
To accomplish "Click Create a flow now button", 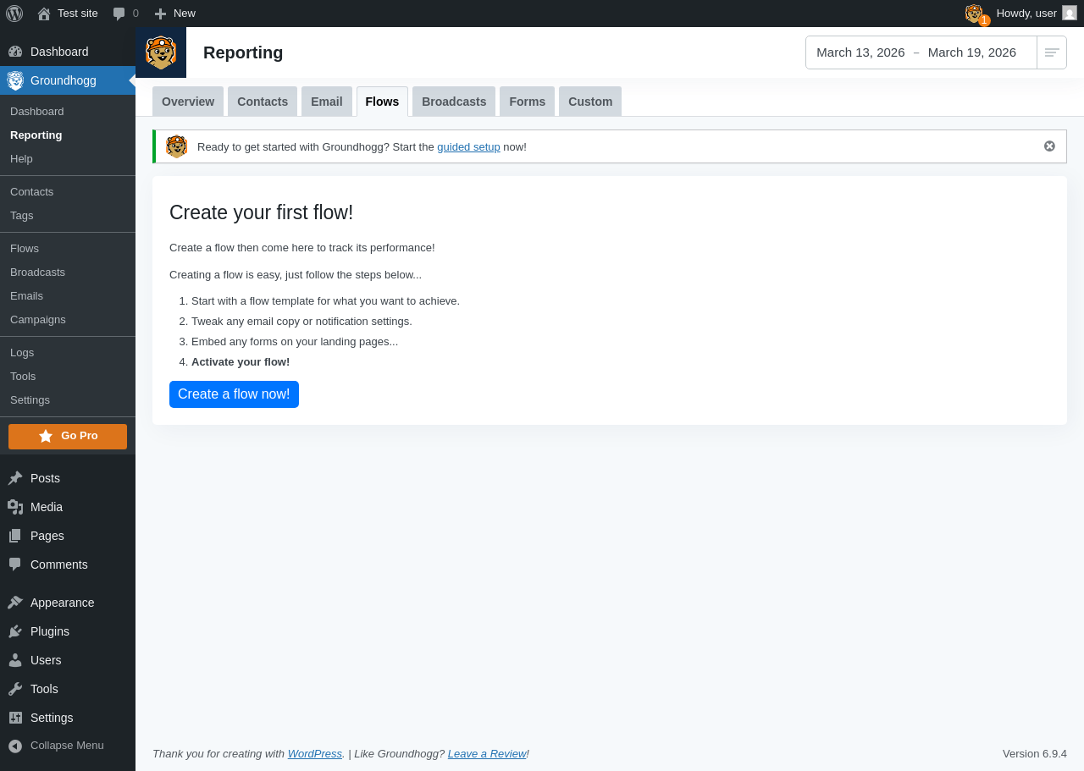I will click(234, 394).
